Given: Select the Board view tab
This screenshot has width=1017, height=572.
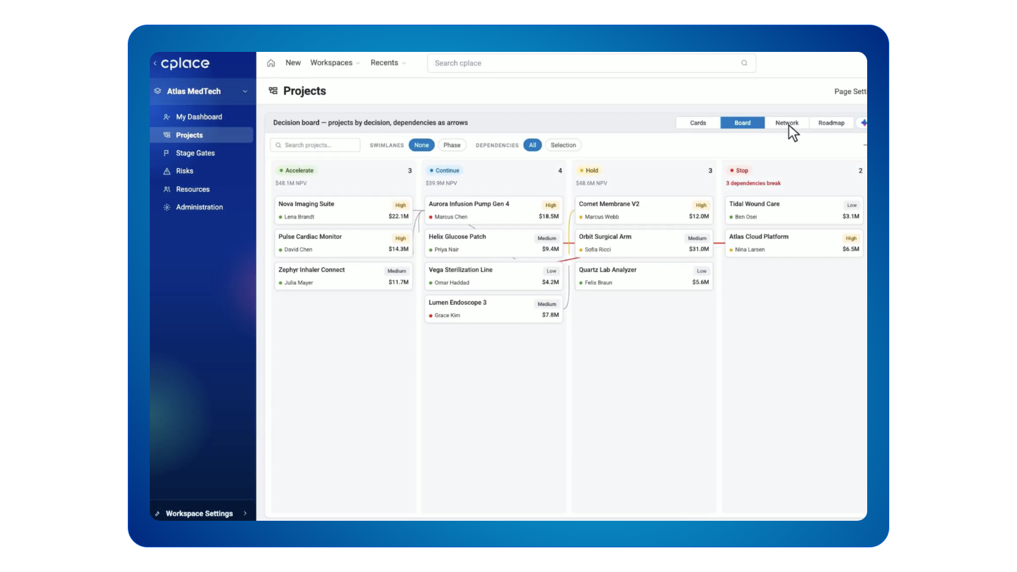Looking at the screenshot, I should pos(743,123).
